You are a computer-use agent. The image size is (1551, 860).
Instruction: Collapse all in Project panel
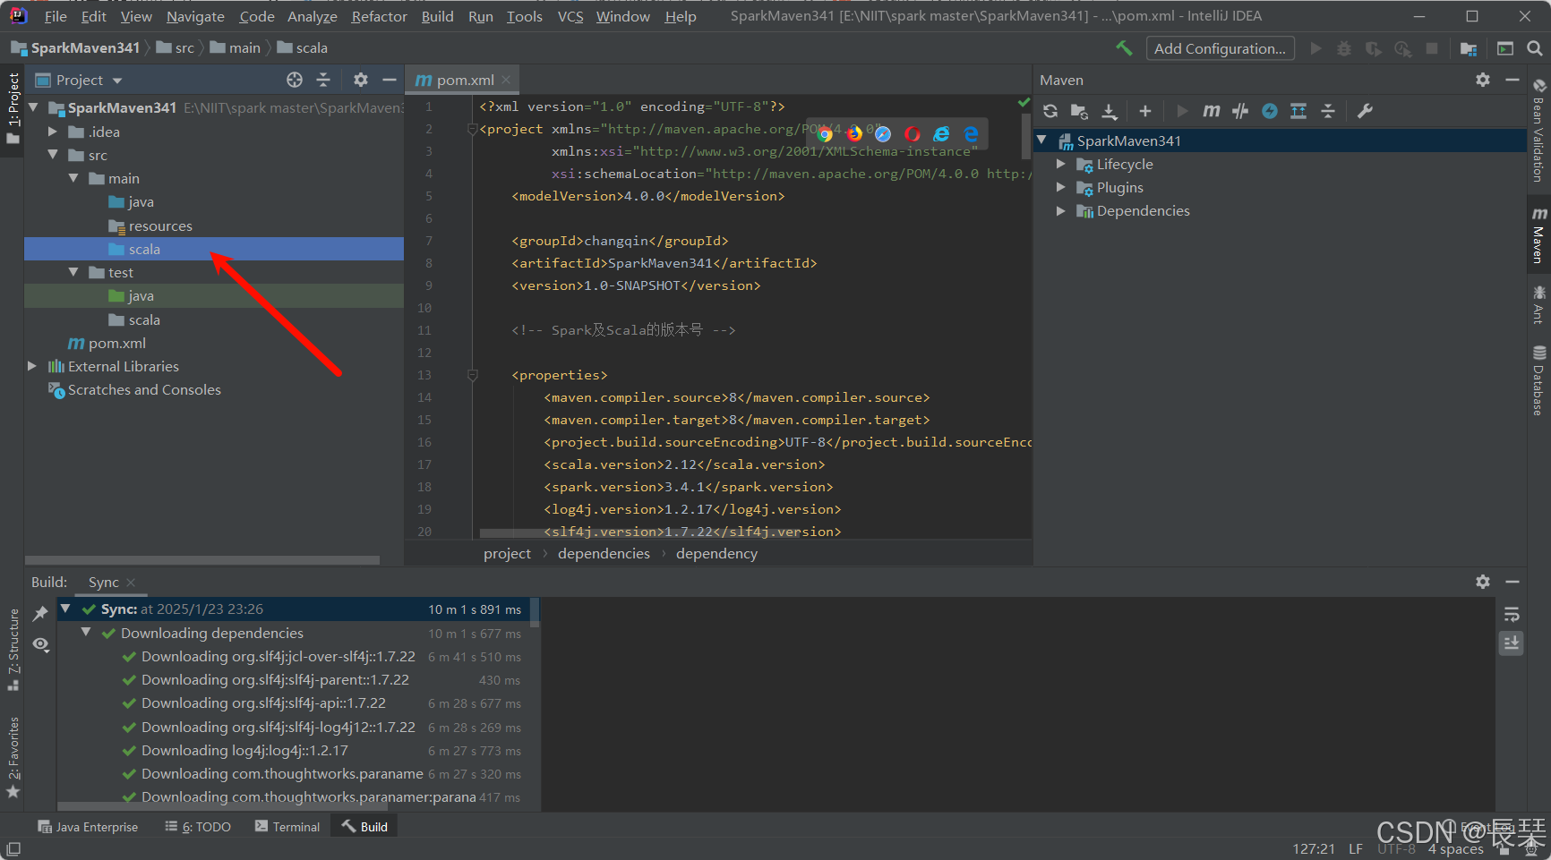pyautogui.click(x=323, y=80)
